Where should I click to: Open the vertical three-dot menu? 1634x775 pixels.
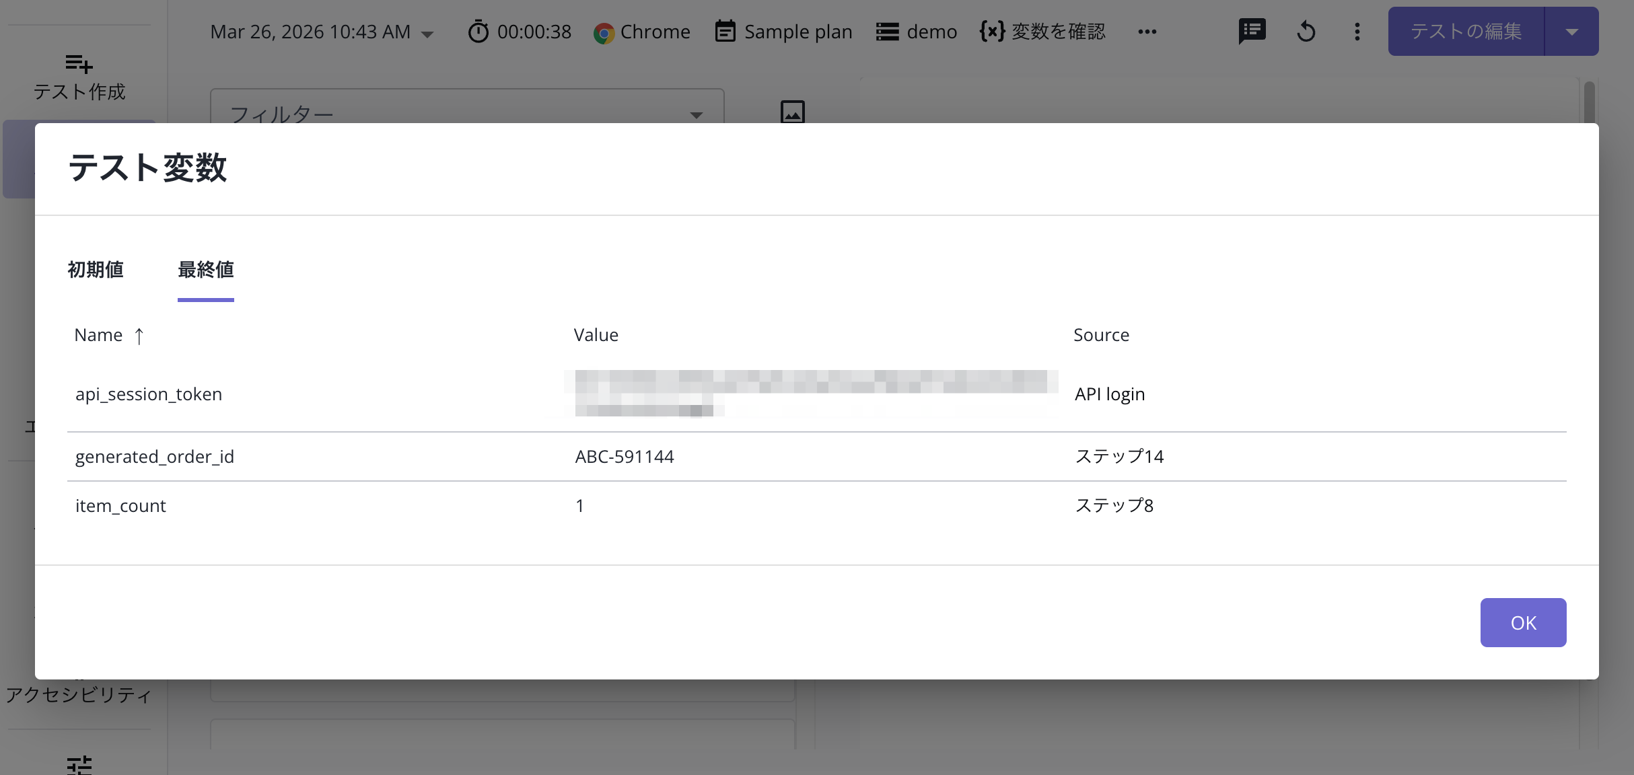(x=1357, y=32)
